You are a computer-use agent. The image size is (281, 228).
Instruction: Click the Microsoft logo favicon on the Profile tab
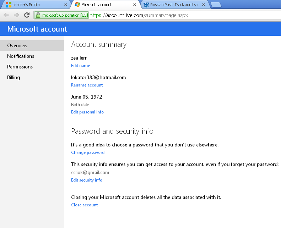9,5
